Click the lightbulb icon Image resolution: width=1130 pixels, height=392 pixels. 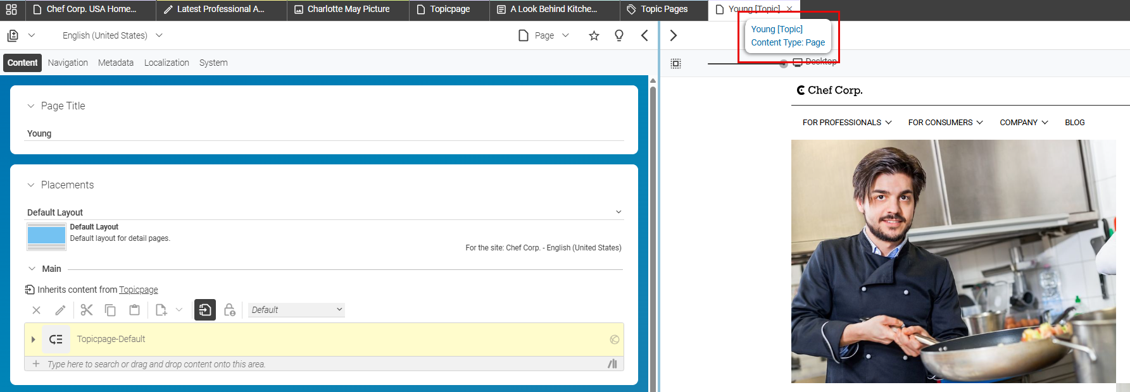[x=619, y=35]
